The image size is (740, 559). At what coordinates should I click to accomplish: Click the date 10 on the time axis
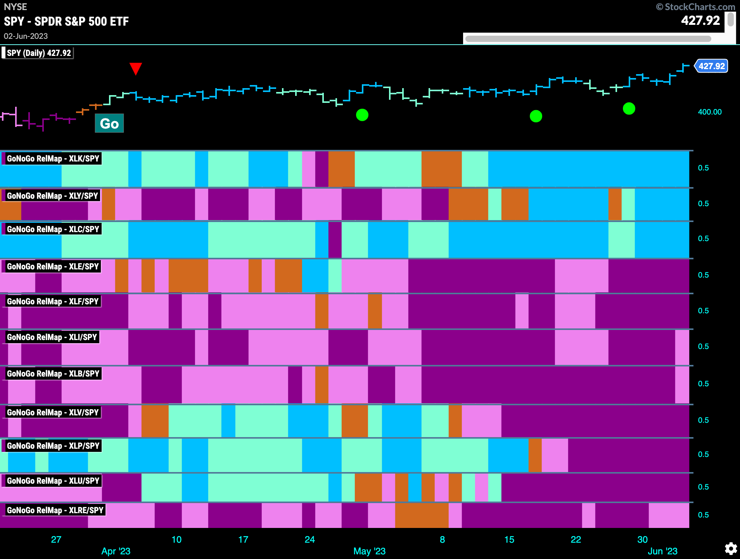click(x=176, y=540)
